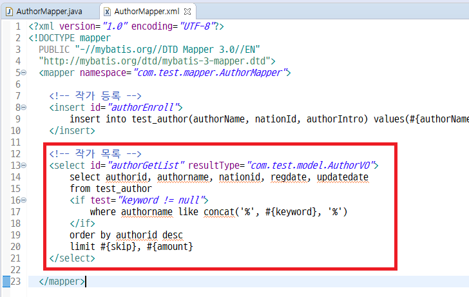The image size is (469, 297).
Task: Click the id value "authorEnroll"
Action: click(x=142, y=108)
